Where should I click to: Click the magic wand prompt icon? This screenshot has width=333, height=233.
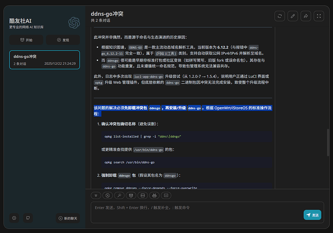click(x=119, y=195)
